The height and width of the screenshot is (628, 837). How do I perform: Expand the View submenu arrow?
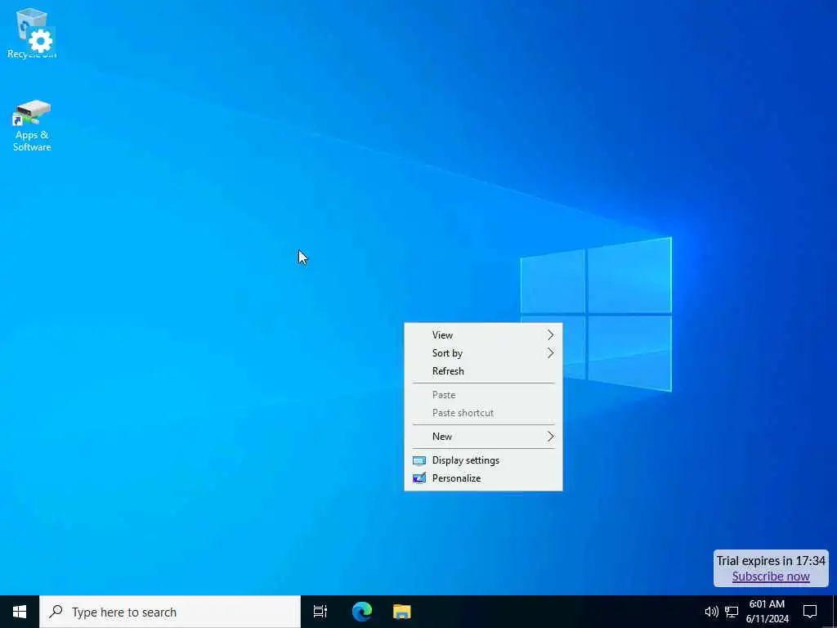coord(550,334)
